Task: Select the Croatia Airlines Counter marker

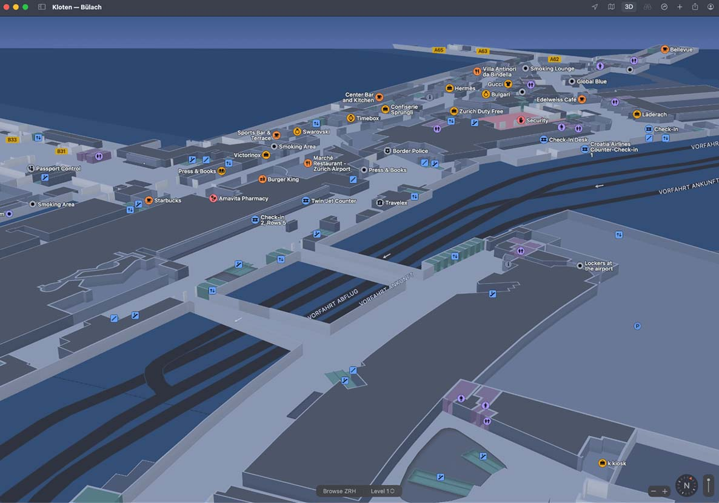Action: click(584, 150)
